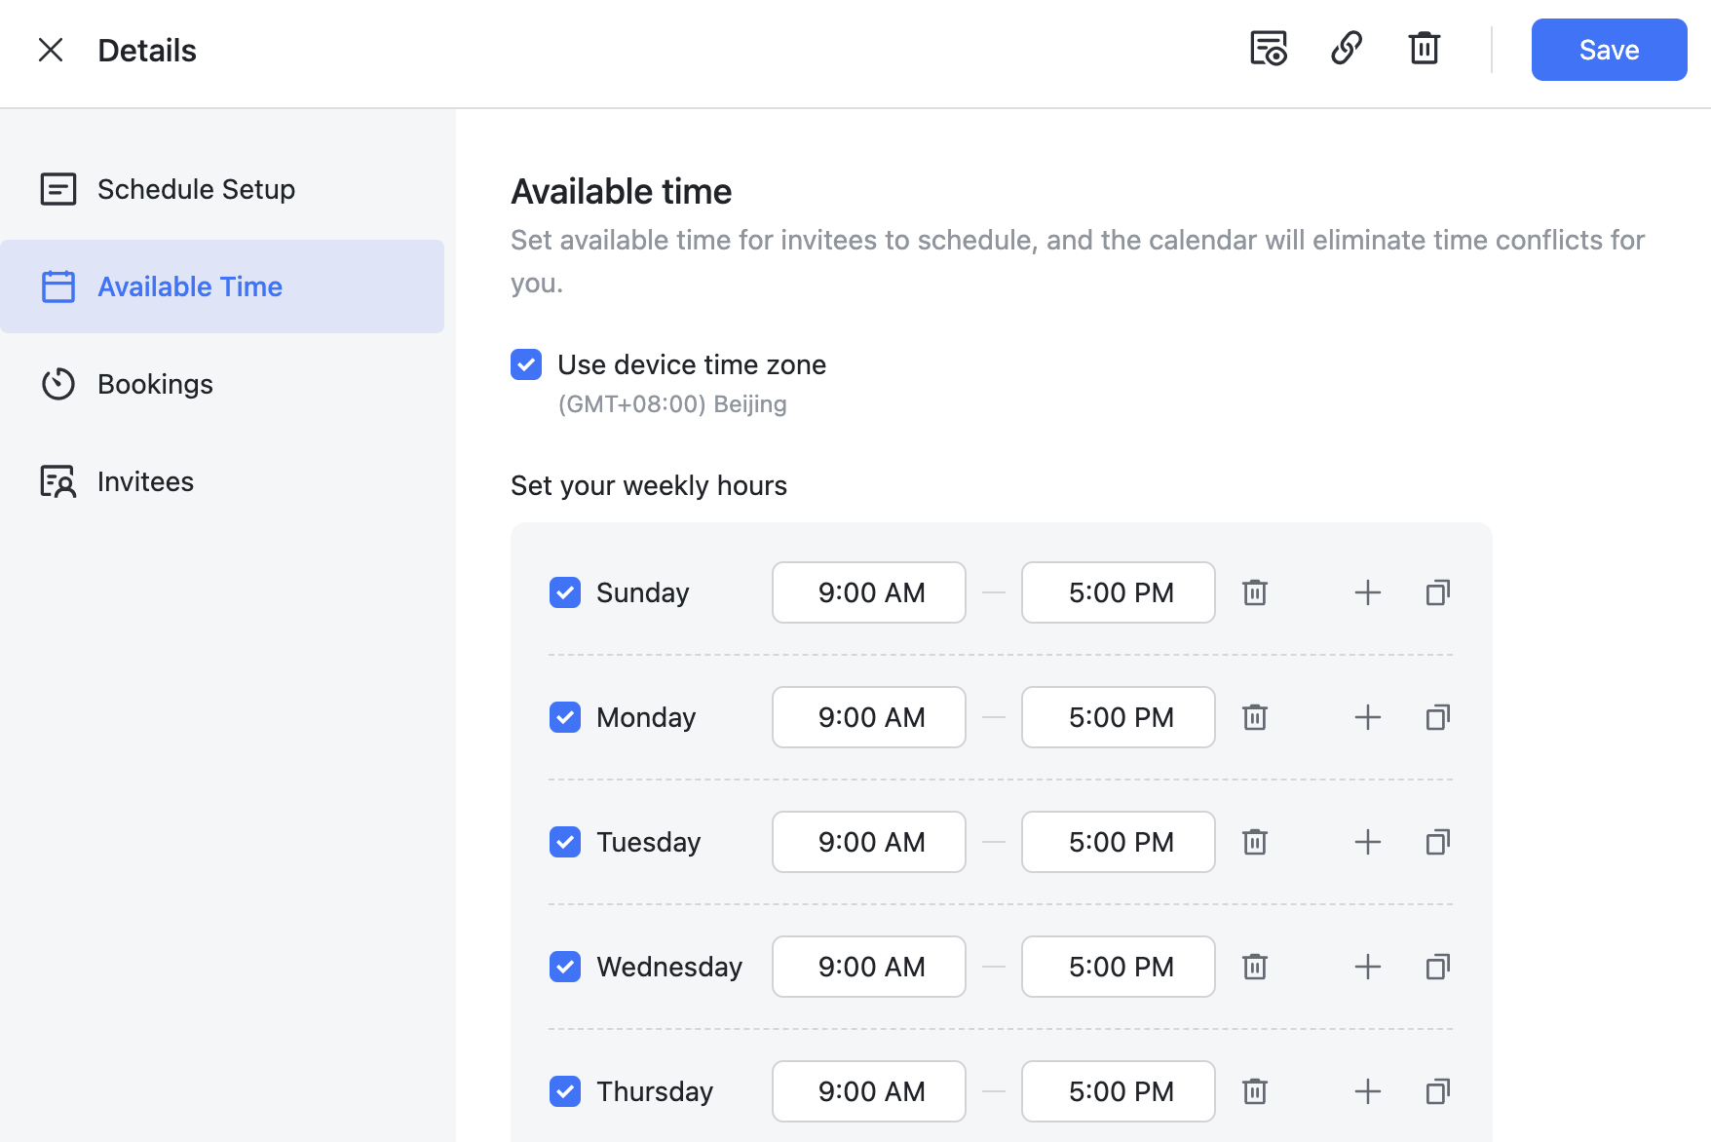
Task: Open the Invitees section
Action: 144,480
